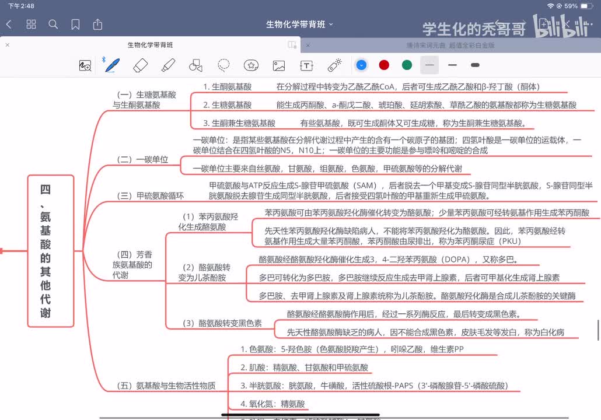601x420 pixels.
Task: Open the stickers and elements tool
Action: pyautogui.click(x=251, y=65)
